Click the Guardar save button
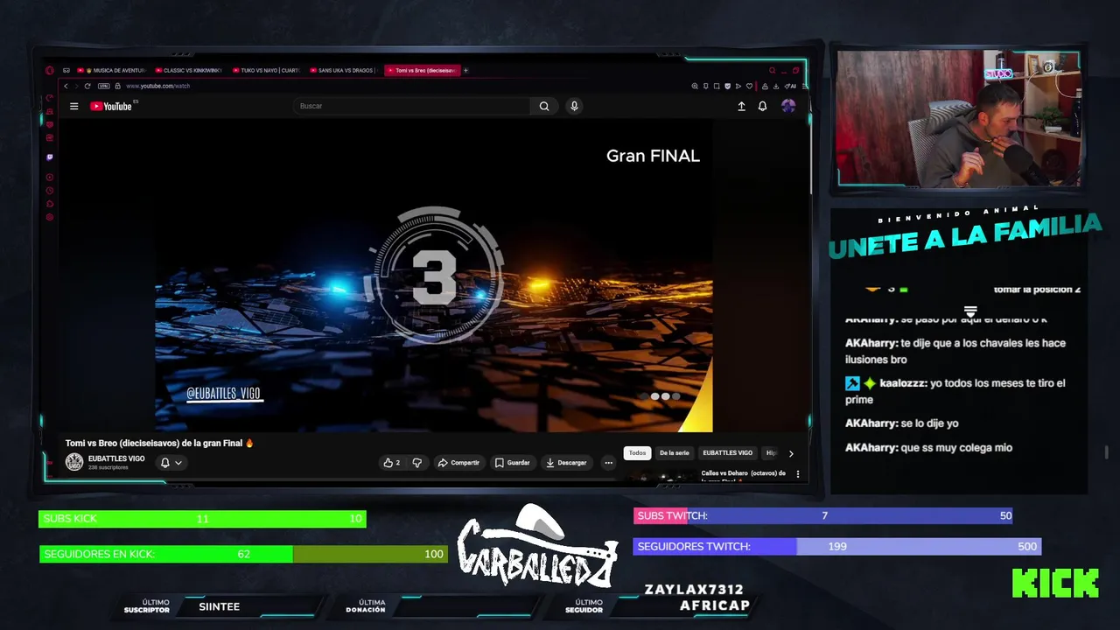 (512, 462)
